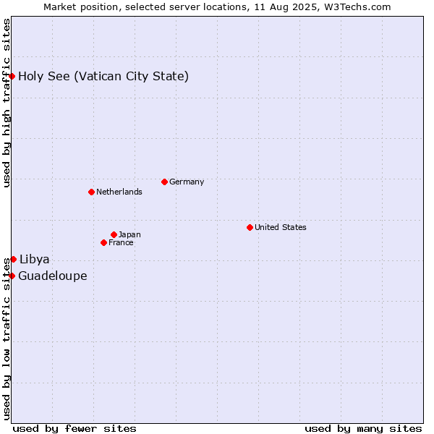Click the chart title mentioning W3Techs.com

[x=217, y=7]
